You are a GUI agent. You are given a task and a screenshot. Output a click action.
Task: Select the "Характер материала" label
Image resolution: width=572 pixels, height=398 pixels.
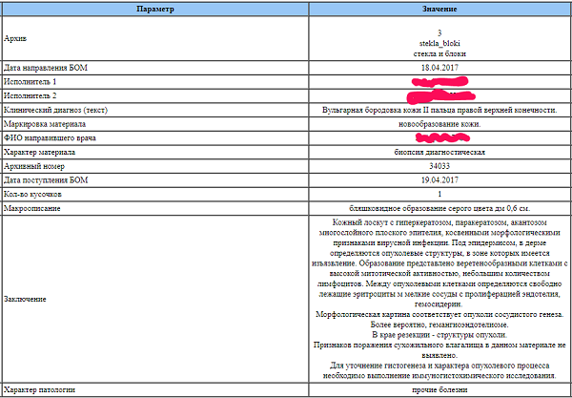coord(39,153)
